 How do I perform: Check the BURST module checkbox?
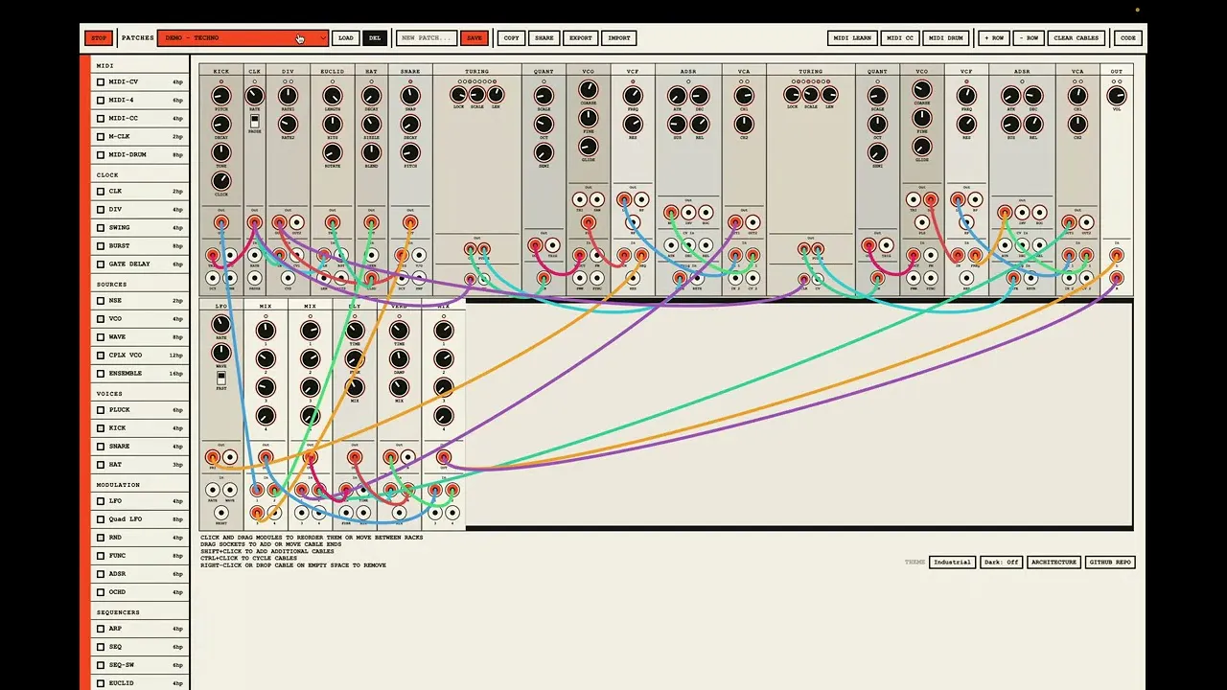(101, 246)
